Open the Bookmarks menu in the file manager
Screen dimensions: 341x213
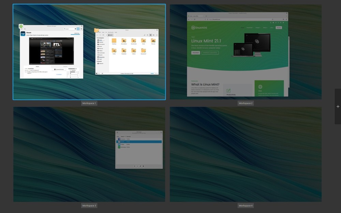click(110, 32)
